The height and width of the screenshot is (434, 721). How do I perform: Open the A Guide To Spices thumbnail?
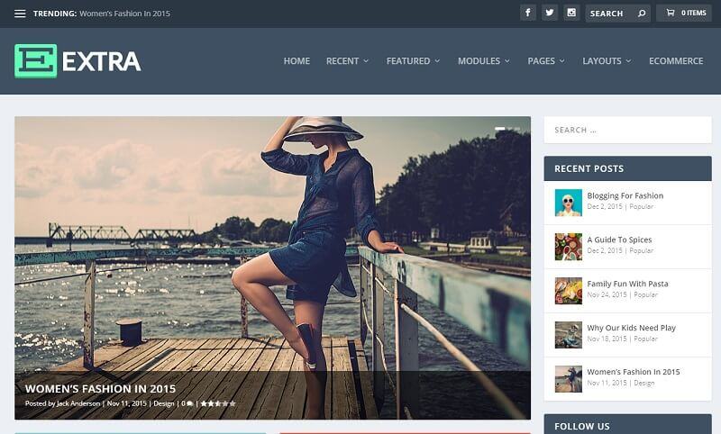(568, 246)
